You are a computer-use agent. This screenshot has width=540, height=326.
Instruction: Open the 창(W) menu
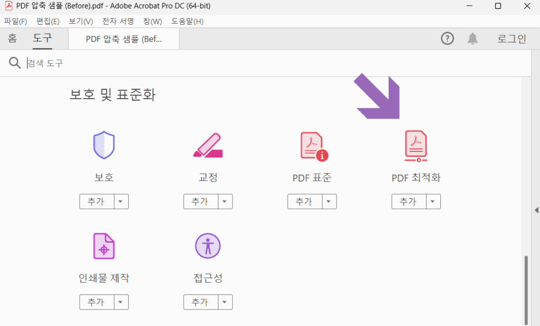[152, 22]
